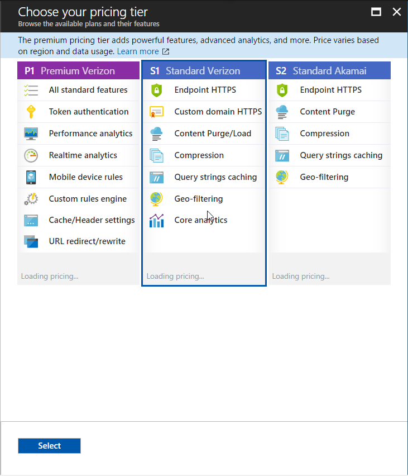Click the Core analytics chart icon
Screen dimensions: 408x476
point(156,220)
